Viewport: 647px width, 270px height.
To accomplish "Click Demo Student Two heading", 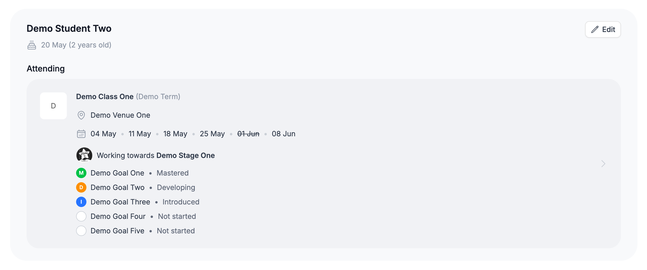I will click(x=69, y=28).
